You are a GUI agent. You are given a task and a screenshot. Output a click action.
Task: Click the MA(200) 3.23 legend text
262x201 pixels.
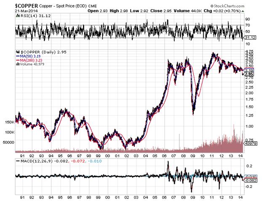[x=31, y=60]
